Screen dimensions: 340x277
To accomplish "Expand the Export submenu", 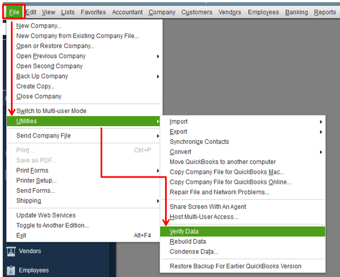I will [243, 132].
